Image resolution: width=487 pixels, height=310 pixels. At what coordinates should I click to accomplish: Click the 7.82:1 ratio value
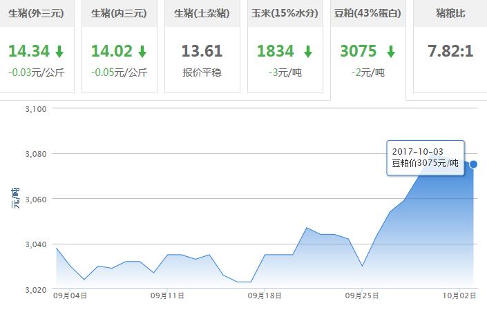[x=450, y=51]
